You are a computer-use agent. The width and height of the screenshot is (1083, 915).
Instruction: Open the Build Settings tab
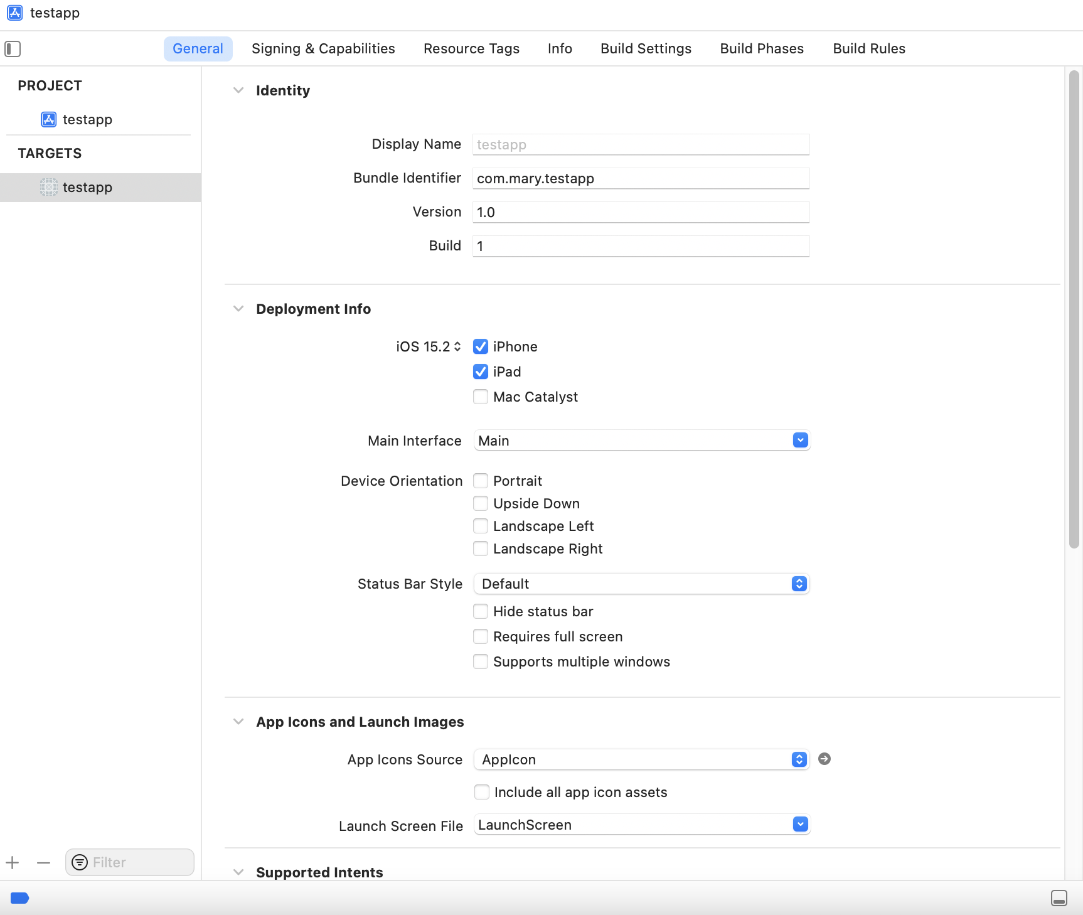(646, 48)
